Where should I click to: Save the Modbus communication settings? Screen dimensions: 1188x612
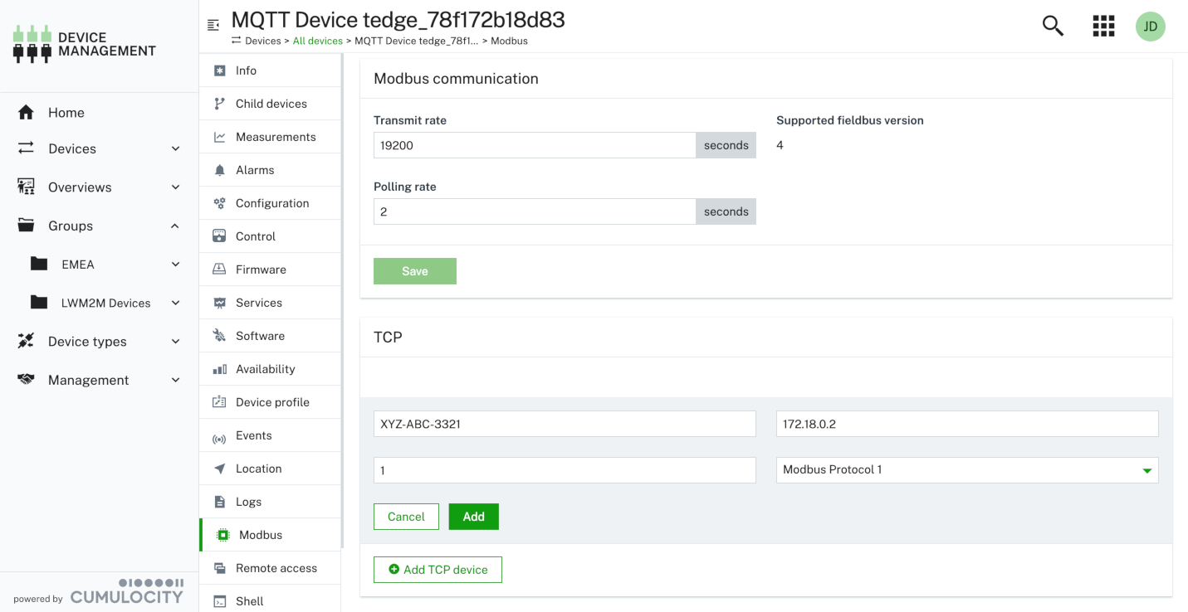point(414,270)
